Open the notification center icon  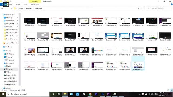click(x=169, y=94)
